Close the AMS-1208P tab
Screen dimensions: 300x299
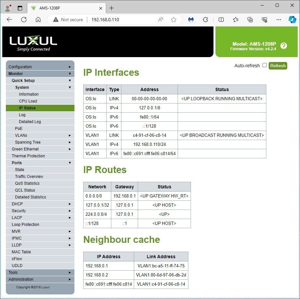pos(101,8)
